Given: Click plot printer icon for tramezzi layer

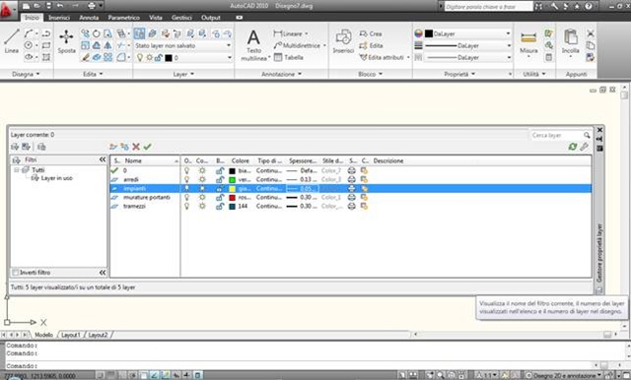Looking at the screenshot, I should tap(352, 206).
